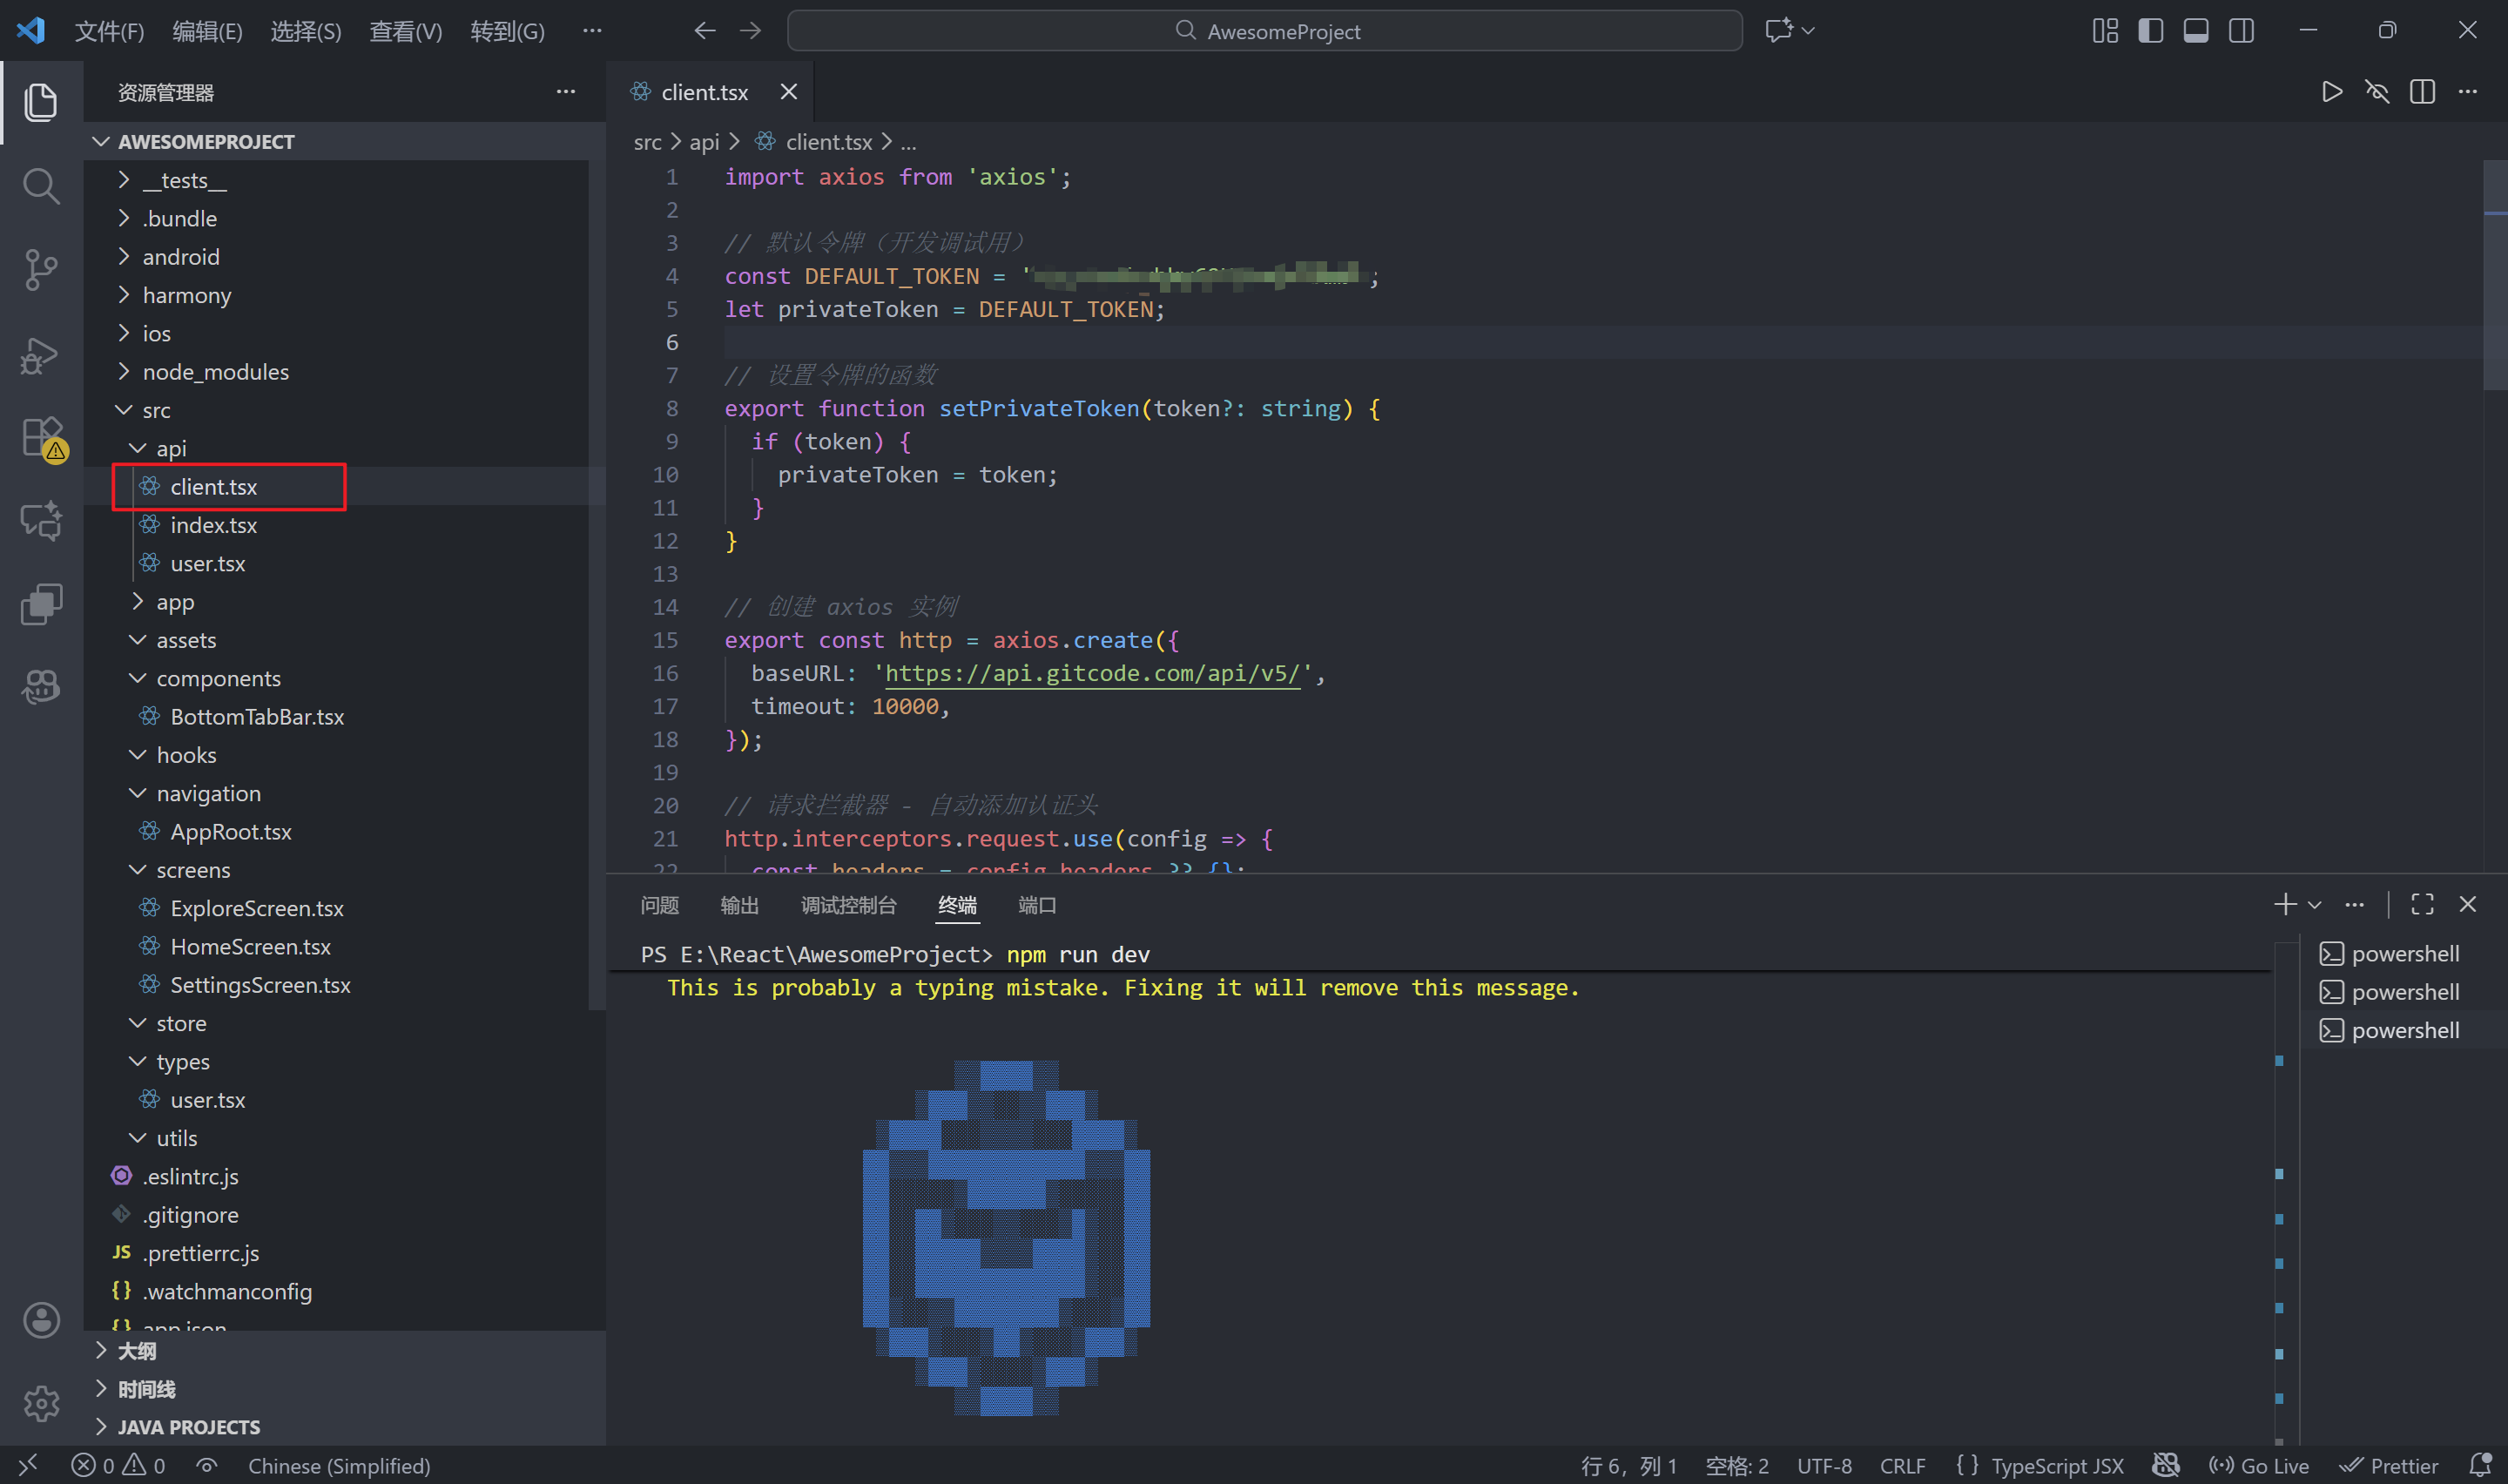
Task: Open the Source Control view
Action: click(41, 270)
